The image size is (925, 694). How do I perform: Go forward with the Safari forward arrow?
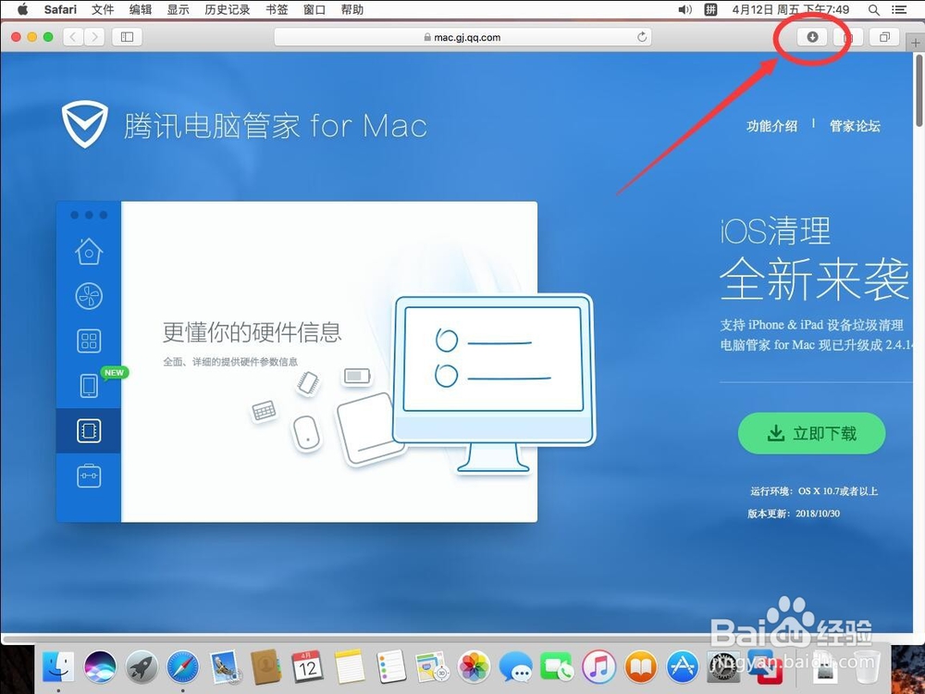pos(93,37)
